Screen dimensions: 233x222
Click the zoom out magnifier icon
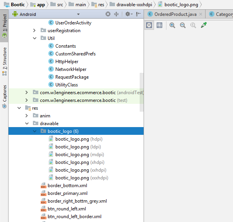point(183,25)
